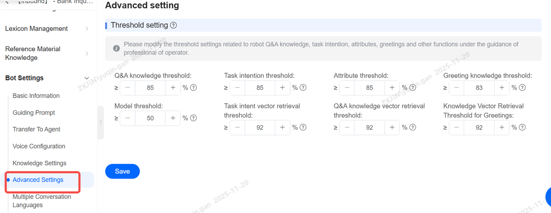551x213 pixels.
Task: Click help icon for Task intention threshold
Action: pos(303,88)
